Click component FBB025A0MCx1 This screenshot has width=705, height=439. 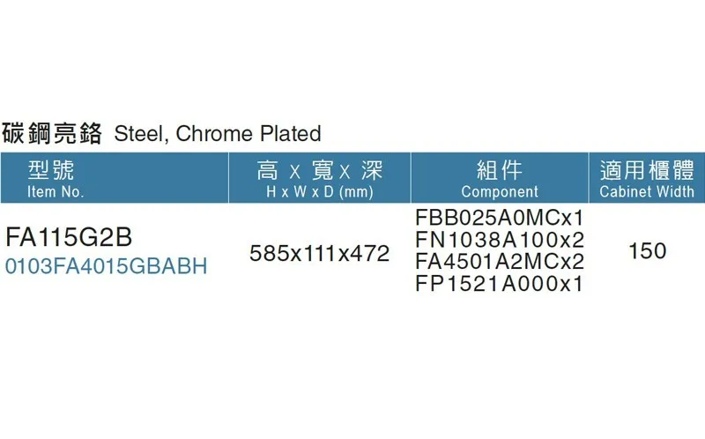tap(499, 218)
